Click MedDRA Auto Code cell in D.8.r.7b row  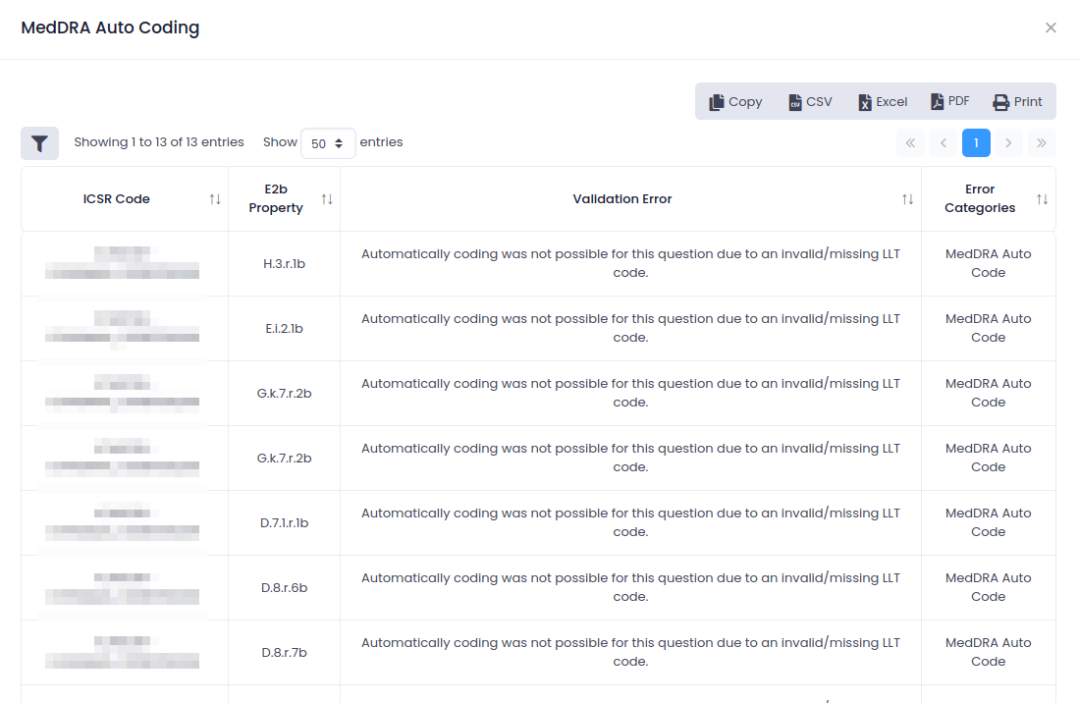[988, 652]
